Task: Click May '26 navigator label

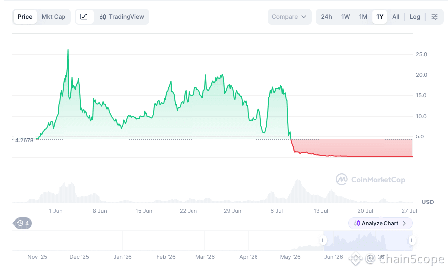Action: point(290,257)
